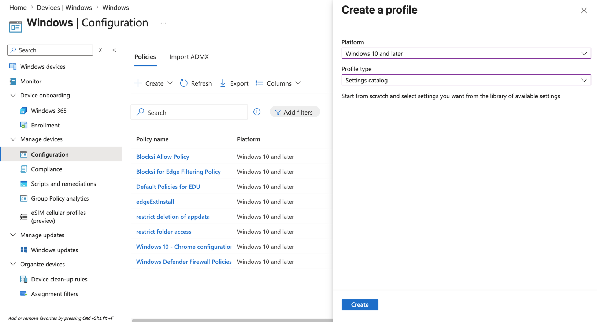The height and width of the screenshot is (322, 597).
Task: Click the Group Policy analytics icon
Action: (24, 198)
